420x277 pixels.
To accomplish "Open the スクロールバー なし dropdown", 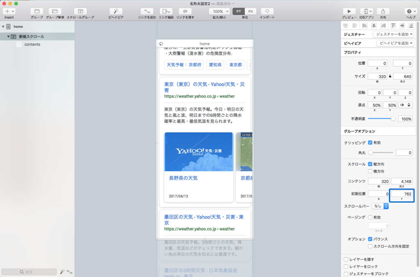I will [x=380, y=206].
